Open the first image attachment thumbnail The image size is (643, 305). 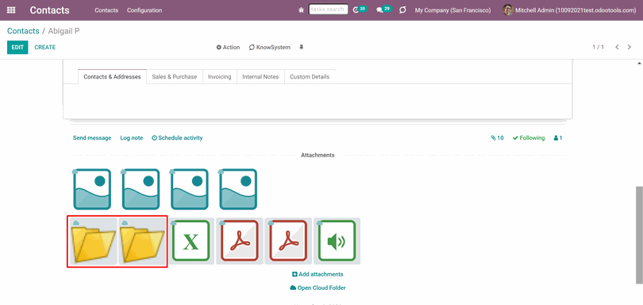click(92, 189)
